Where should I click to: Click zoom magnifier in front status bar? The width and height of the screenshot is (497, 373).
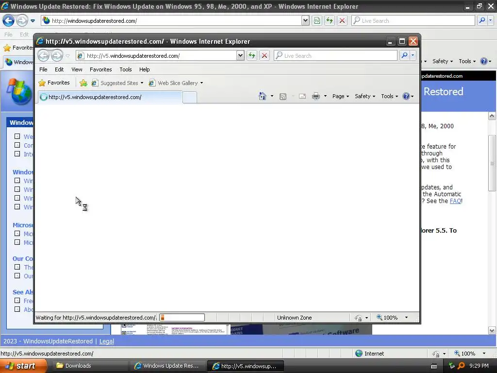(x=380, y=317)
